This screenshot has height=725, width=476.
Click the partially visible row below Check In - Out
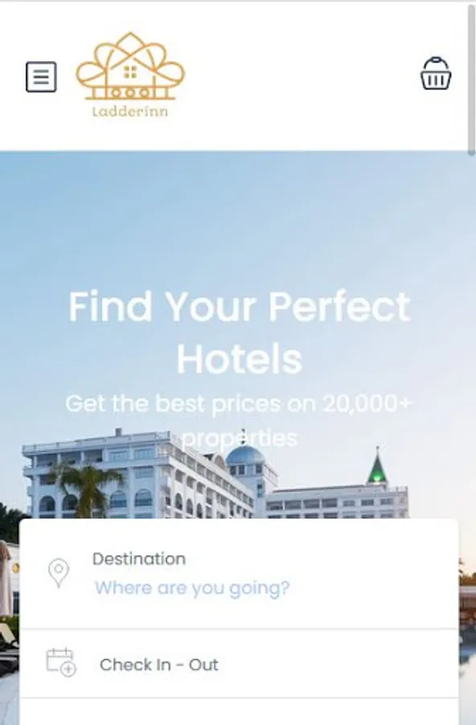point(239,712)
